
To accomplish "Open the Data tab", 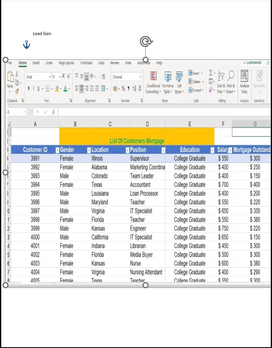I will (x=101, y=63).
